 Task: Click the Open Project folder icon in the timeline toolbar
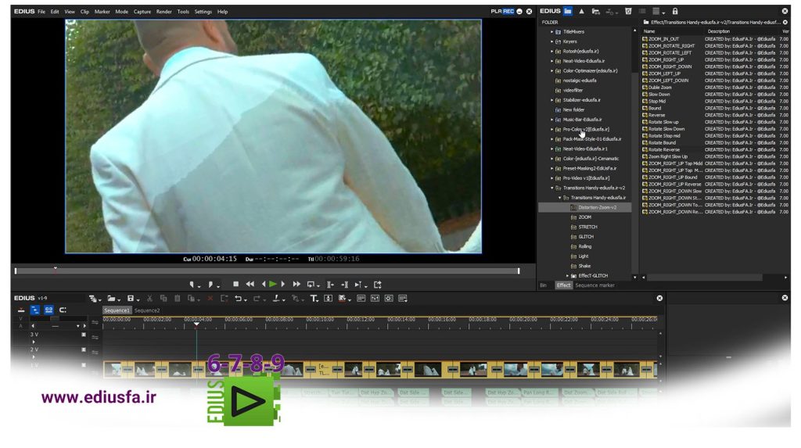coord(111,299)
